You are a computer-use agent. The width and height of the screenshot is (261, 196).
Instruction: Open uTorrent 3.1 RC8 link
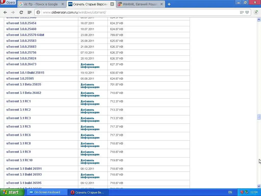click(x=18, y=143)
